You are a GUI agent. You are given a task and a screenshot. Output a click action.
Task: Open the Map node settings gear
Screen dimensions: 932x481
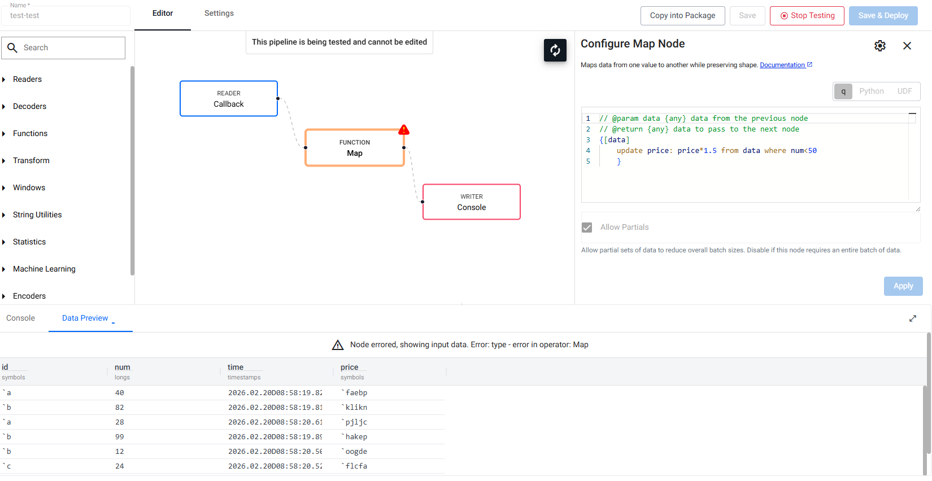coord(880,46)
